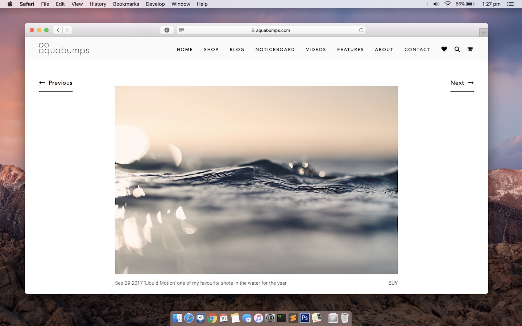This screenshot has width=522, height=326.
Task: Open Terminal from the Dock
Action: 281,318
